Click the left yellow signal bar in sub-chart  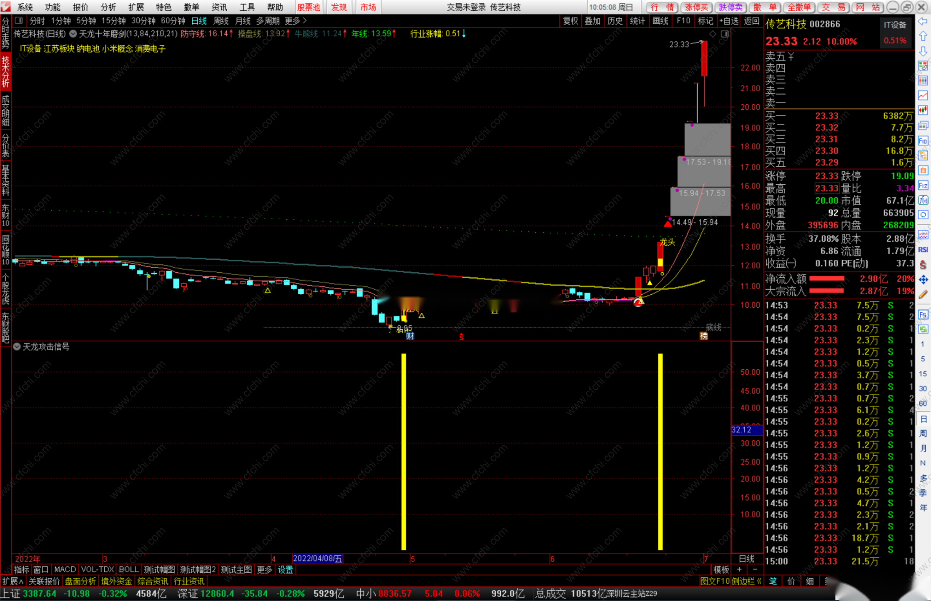tap(404, 452)
